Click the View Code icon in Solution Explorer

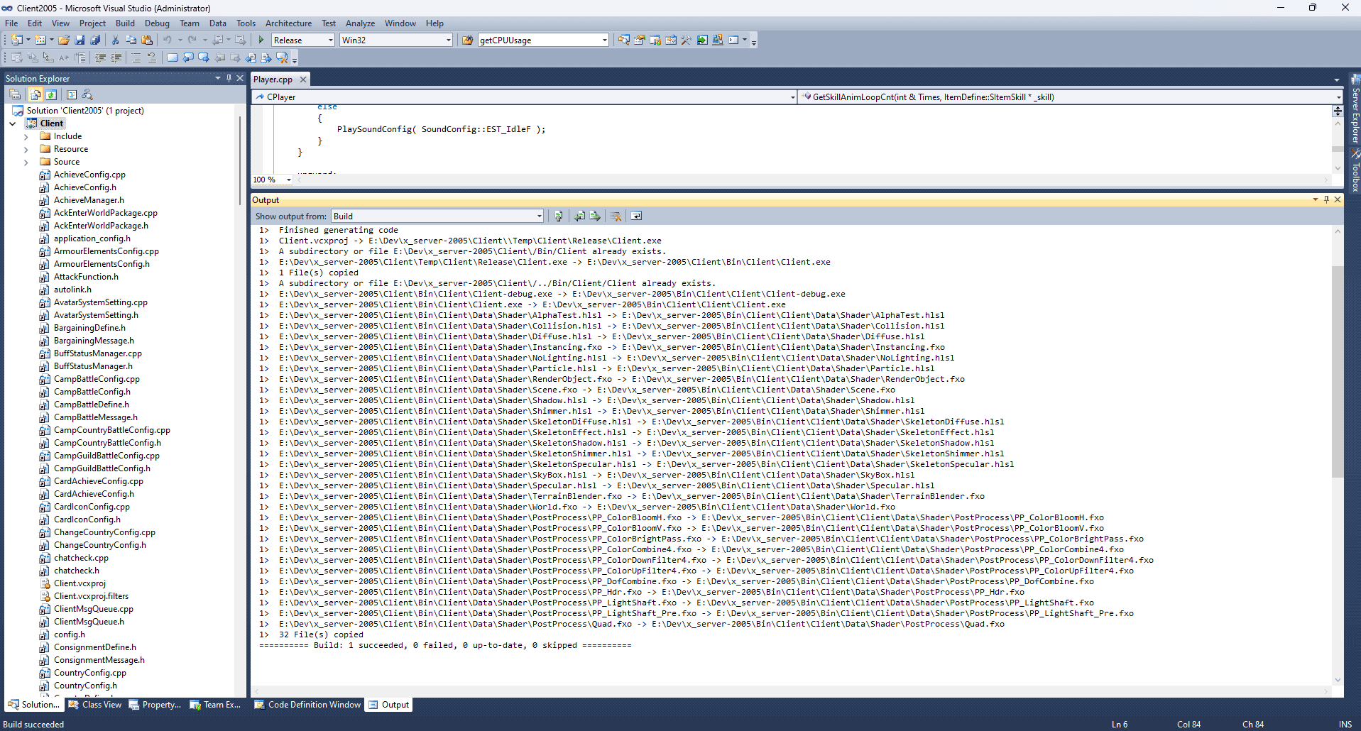(72, 94)
